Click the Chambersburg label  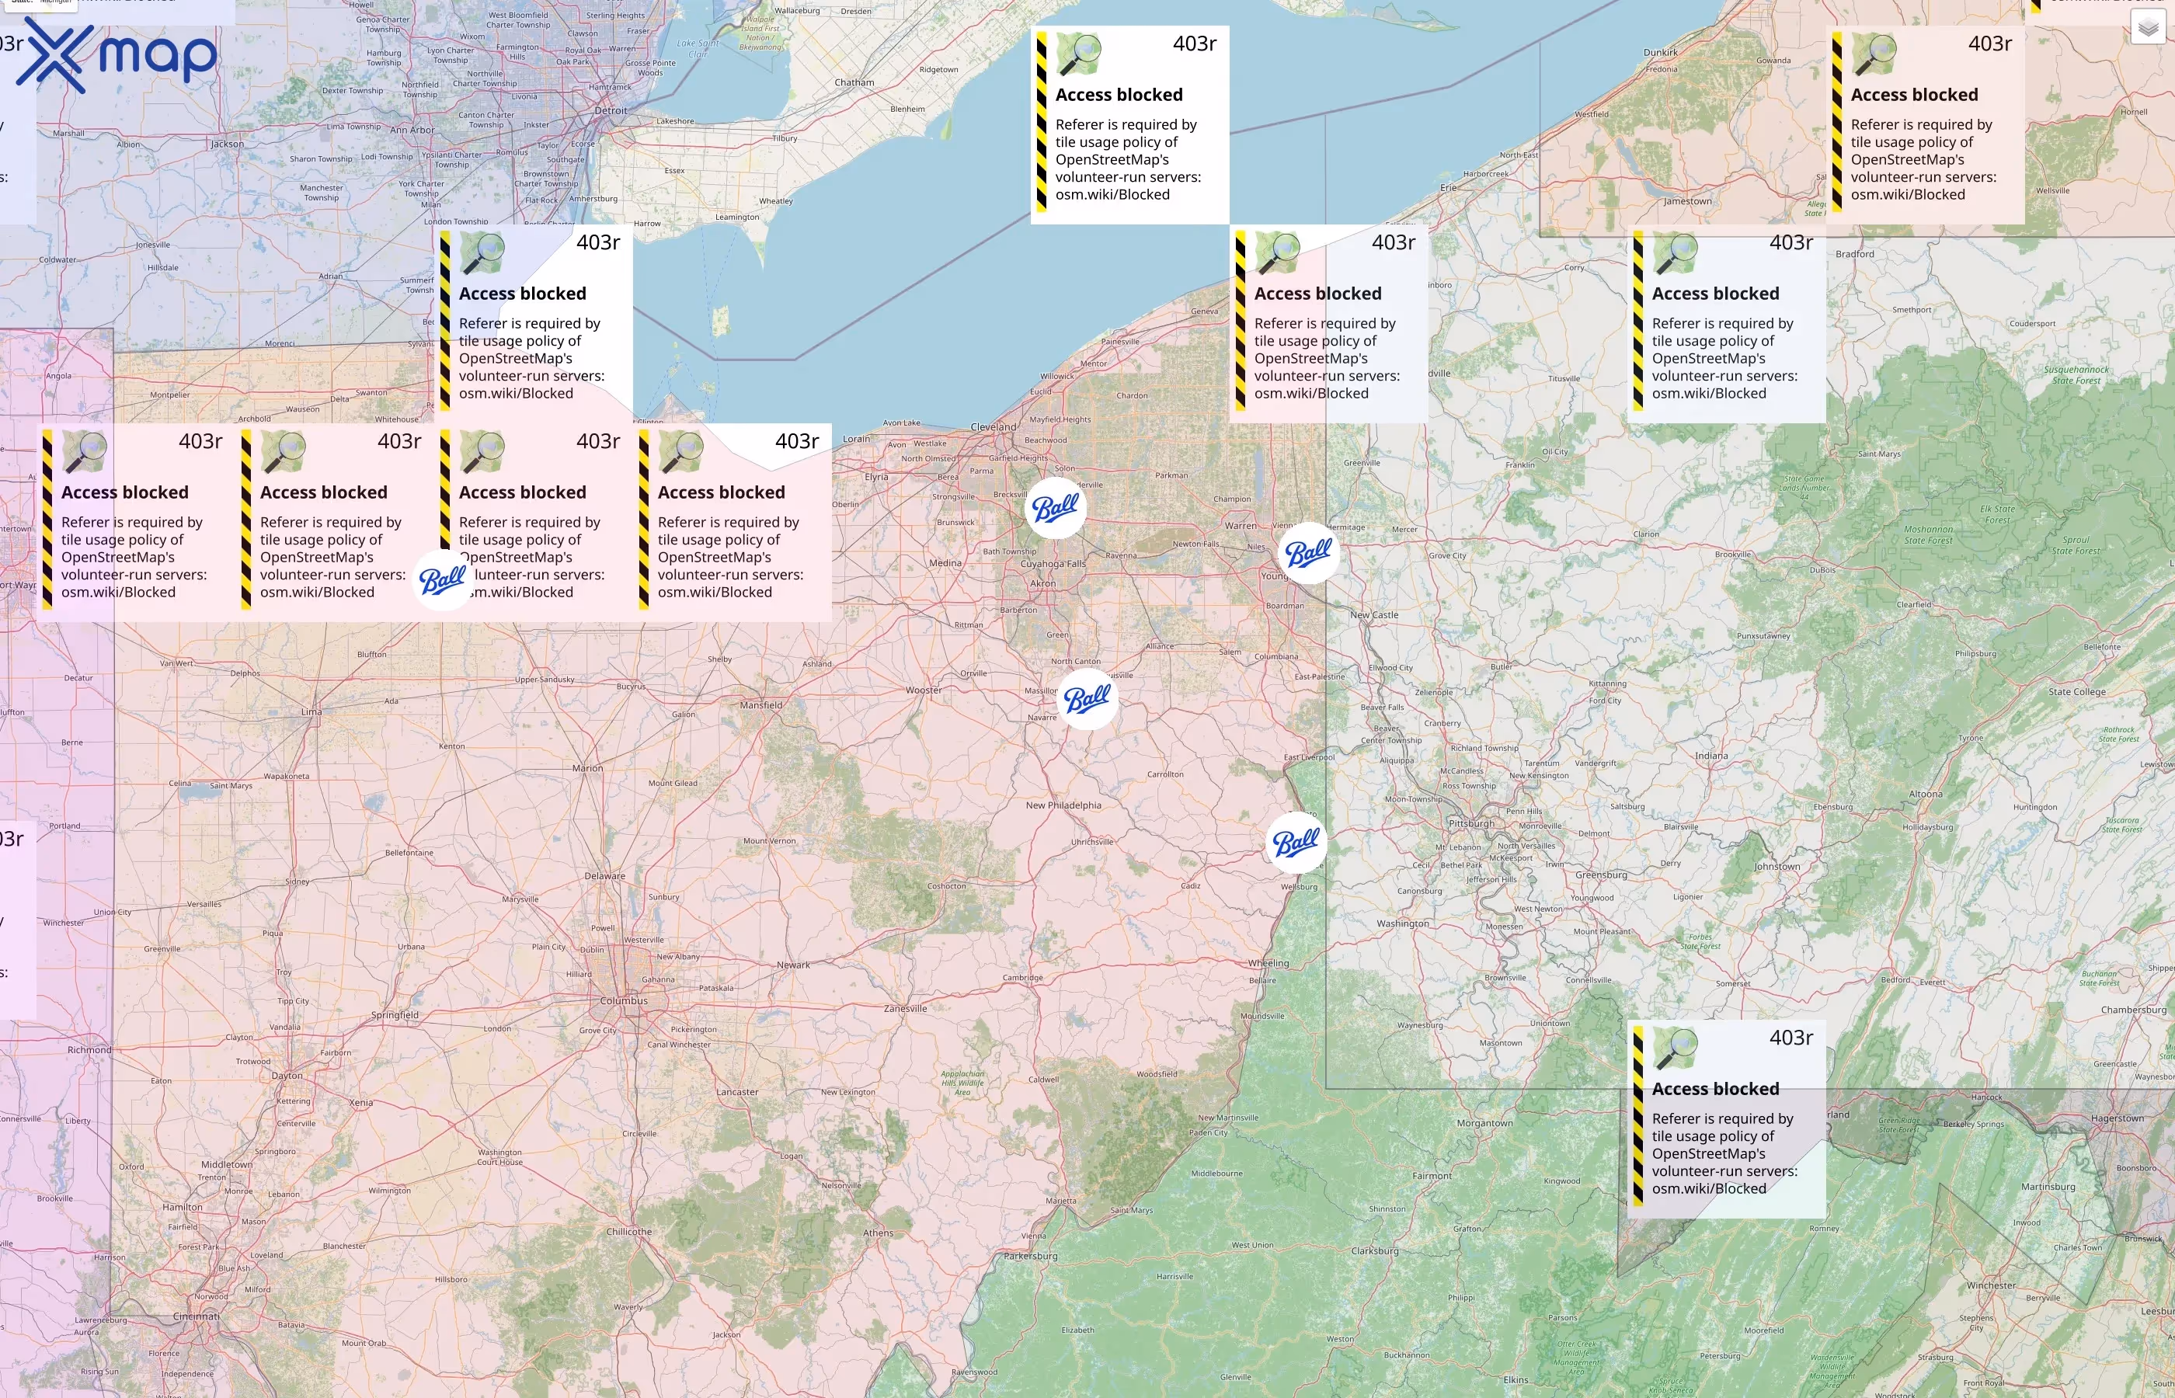(2133, 1010)
